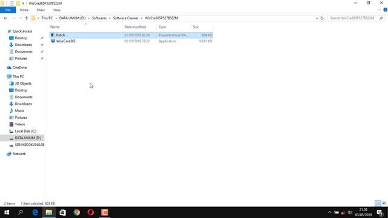Select the Patch archive file
The height and width of the screenshot is (218, 388).
[x=131, y=35]
